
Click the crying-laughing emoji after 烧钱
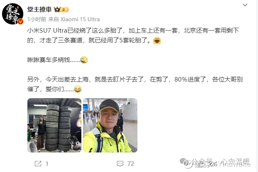[84, 60]
